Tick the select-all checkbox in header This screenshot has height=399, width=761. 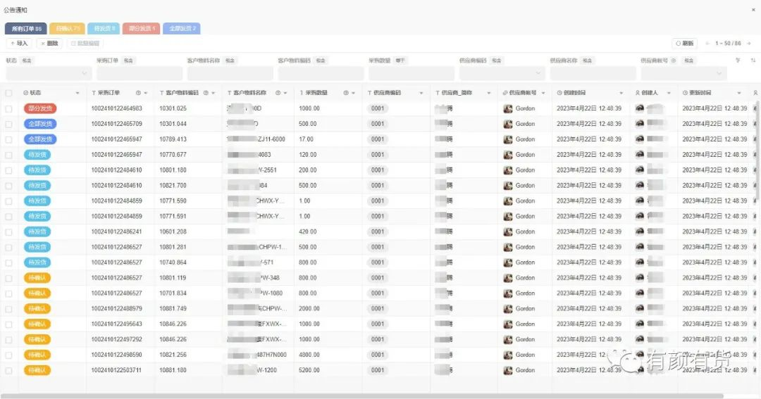coord(8,93)
